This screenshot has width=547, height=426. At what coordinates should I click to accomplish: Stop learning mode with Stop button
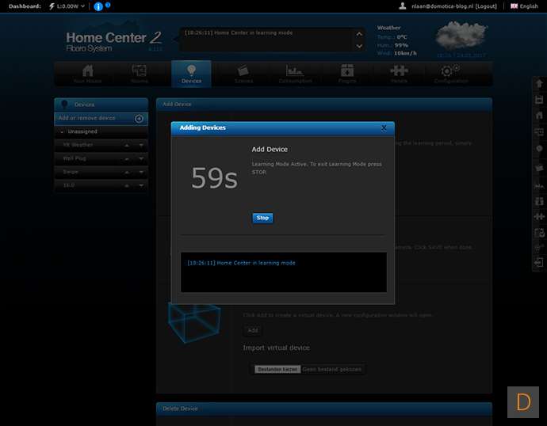(x=262, y=218)
